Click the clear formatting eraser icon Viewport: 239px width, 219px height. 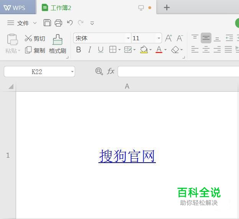(x=175, y=49)
